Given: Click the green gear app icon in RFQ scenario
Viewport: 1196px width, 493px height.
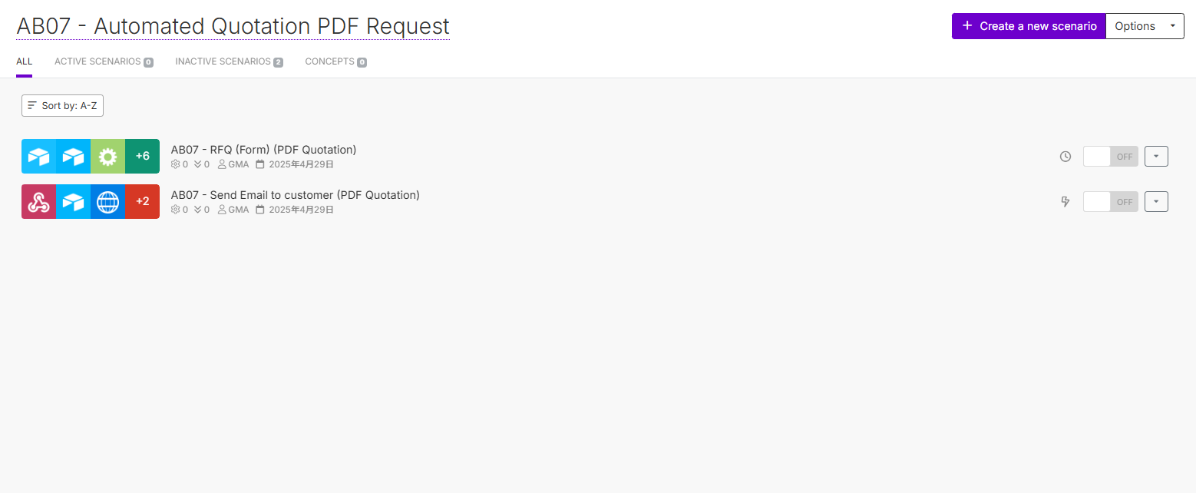Looking at the screenshot, I should point(107,156).
